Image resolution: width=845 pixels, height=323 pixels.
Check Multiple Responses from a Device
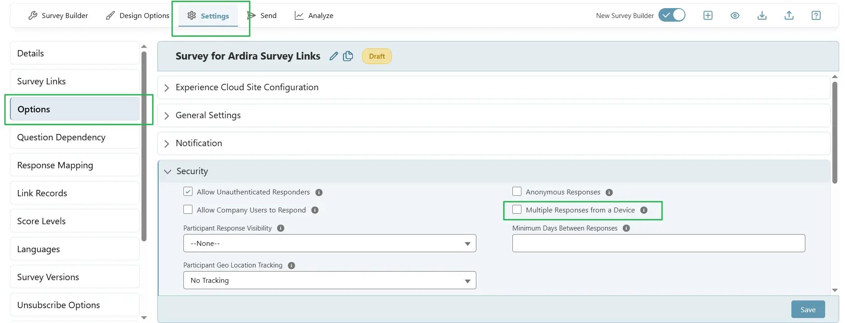[517, 210]
